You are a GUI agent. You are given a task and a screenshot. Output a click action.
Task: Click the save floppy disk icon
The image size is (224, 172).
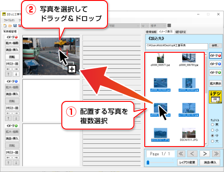point(15,26)
